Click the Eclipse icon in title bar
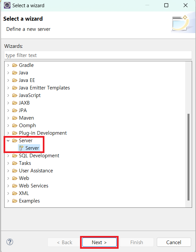This screenshot has height=252, width=196. click(7, 6)
